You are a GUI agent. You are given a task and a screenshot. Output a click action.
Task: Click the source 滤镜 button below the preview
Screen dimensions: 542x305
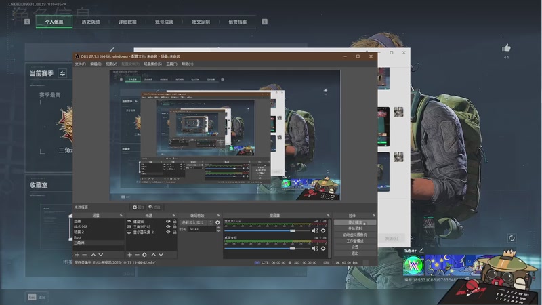click(x=154, y=207)
